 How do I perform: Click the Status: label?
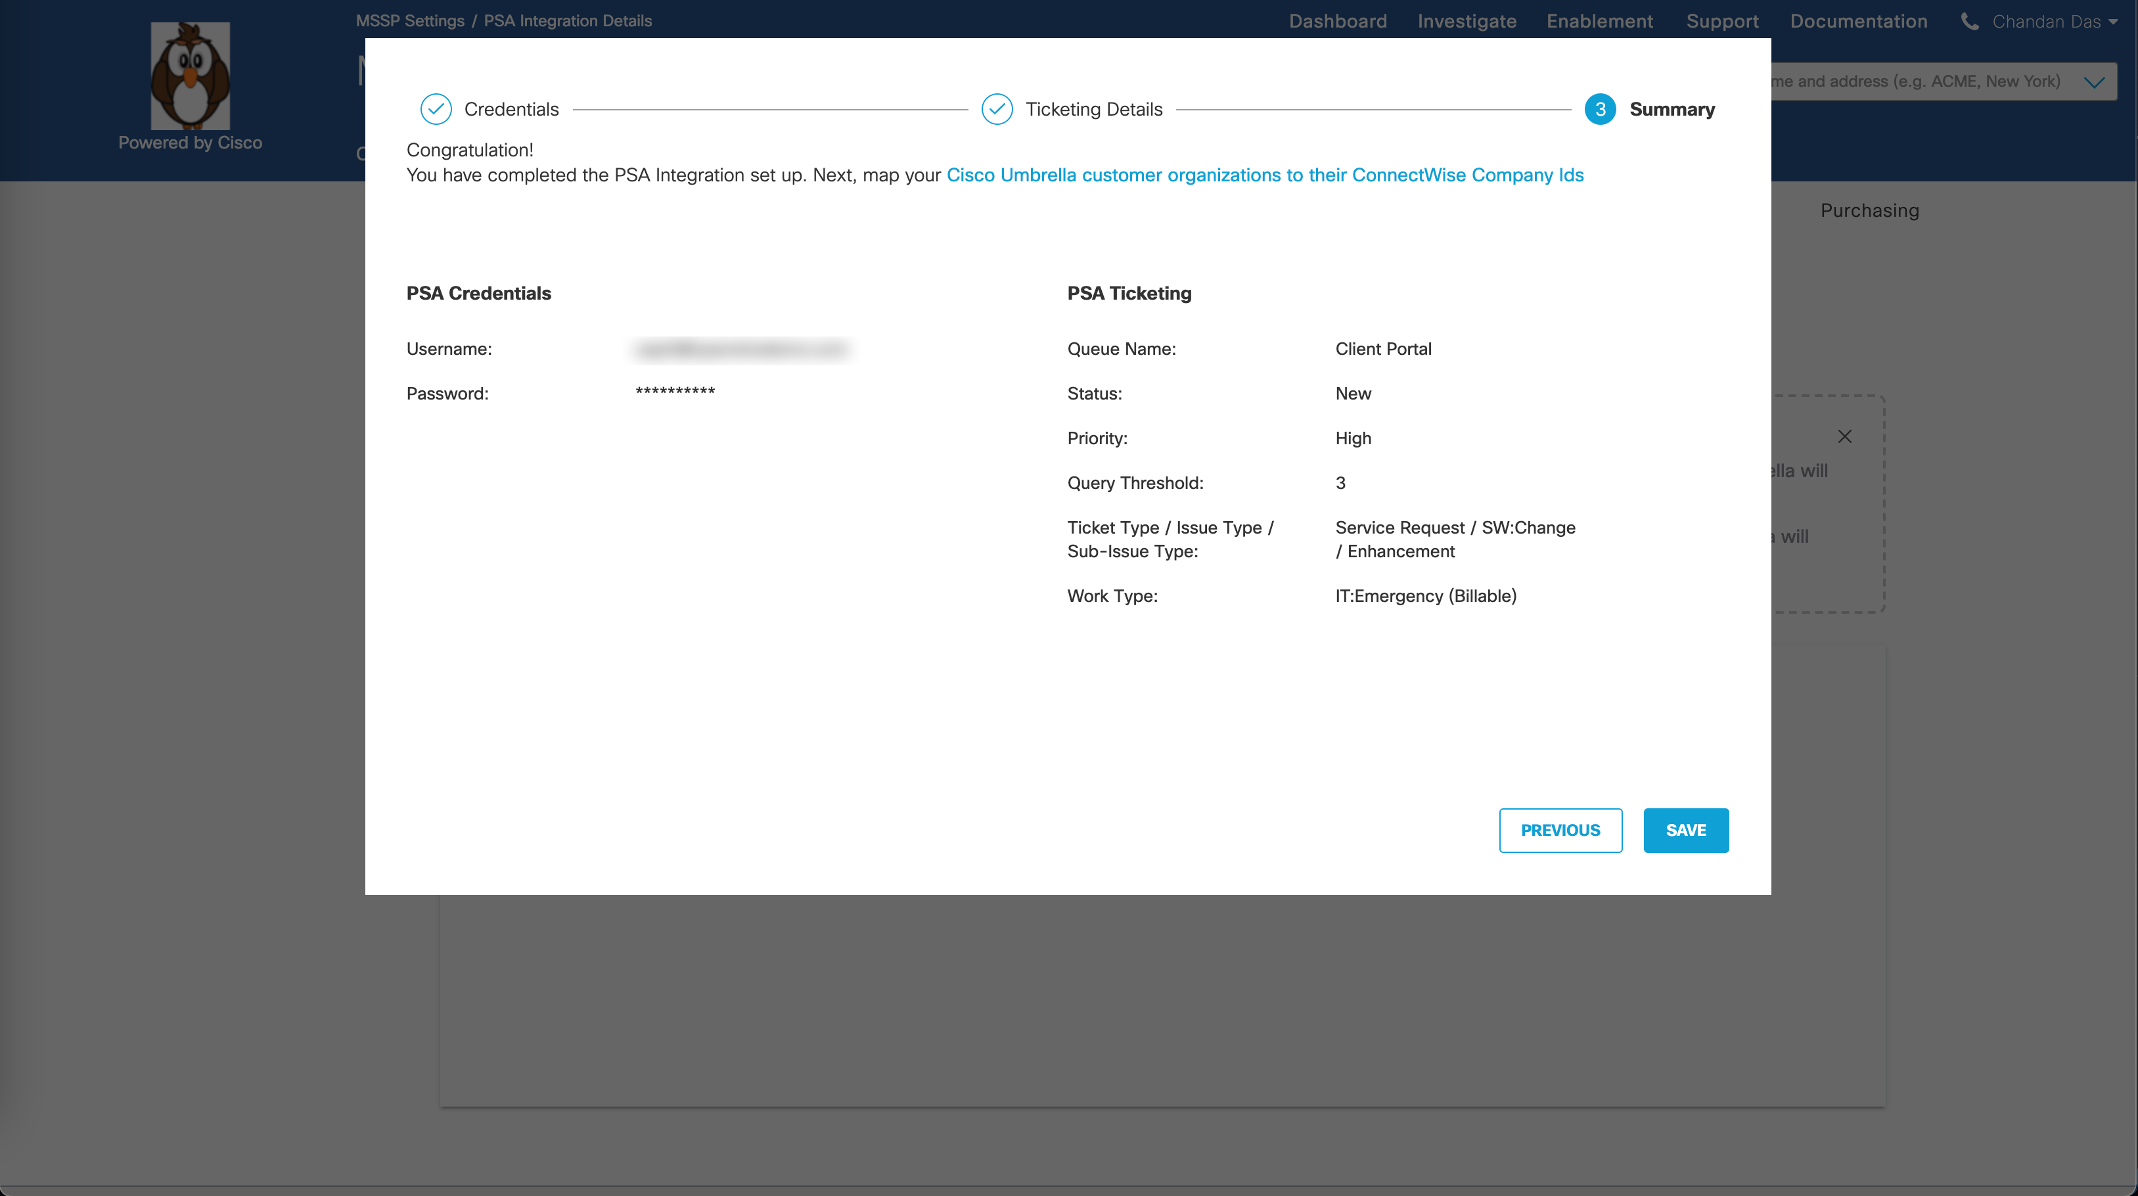1094,394
